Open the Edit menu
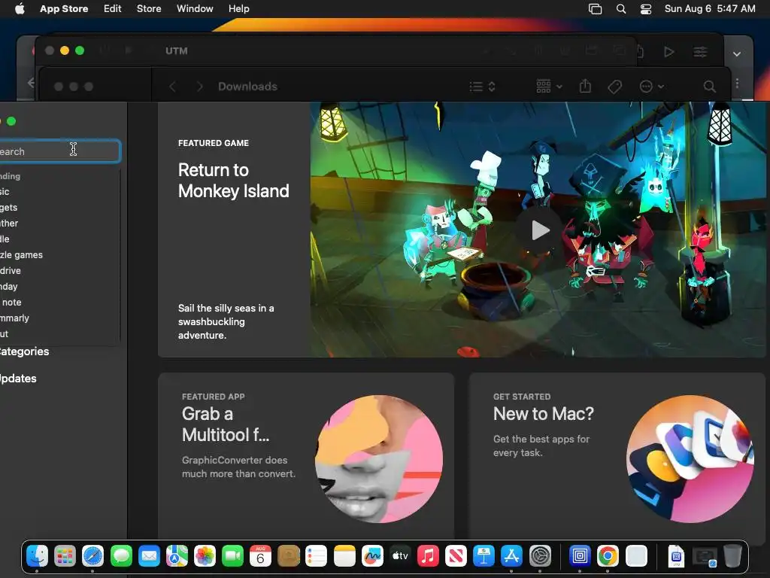 113,9
